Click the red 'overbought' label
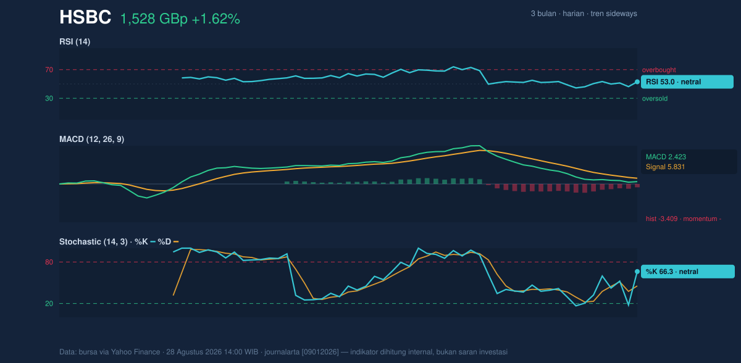 coord(659,70)
